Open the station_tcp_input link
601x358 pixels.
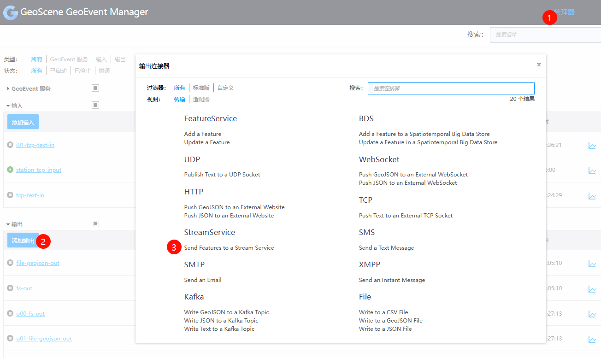(39, 170)
